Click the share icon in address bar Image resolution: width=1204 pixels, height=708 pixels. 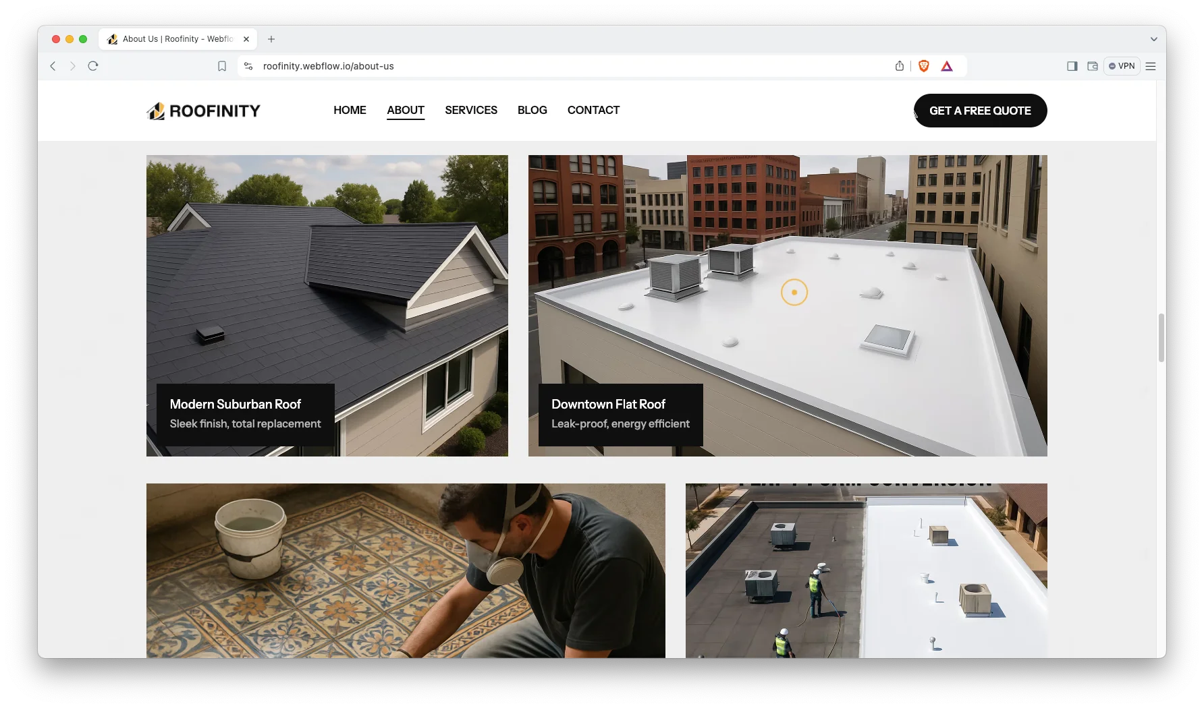point(900,66)
